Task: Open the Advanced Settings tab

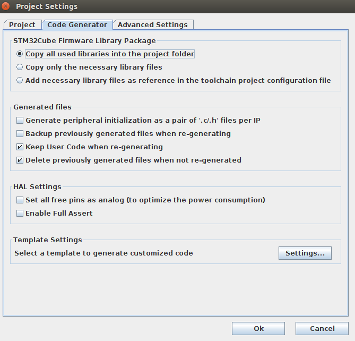Action: point(153,25)
